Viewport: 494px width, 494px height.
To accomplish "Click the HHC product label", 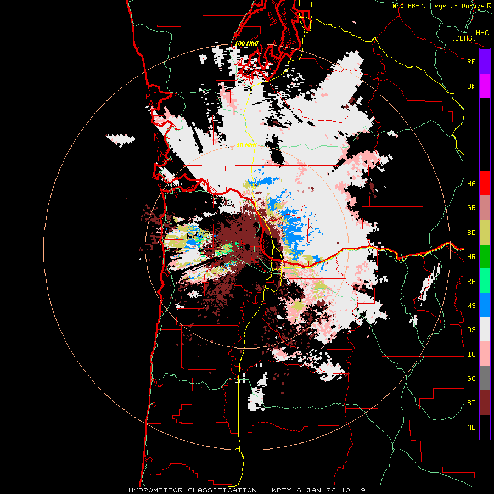I will click(x=482, y=33).
